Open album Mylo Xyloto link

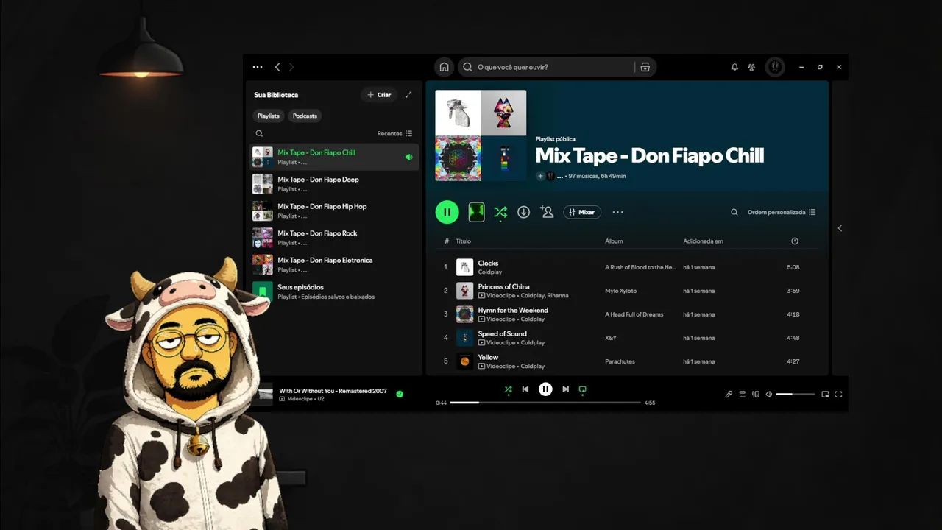pos(620,291)
